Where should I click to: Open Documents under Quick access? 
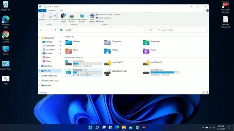[x=50, y=49]
